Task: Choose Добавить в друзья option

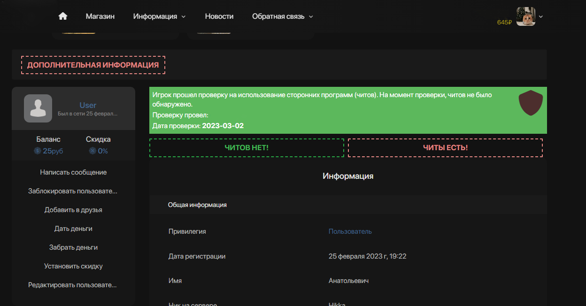Action: (x=73, y=210)
